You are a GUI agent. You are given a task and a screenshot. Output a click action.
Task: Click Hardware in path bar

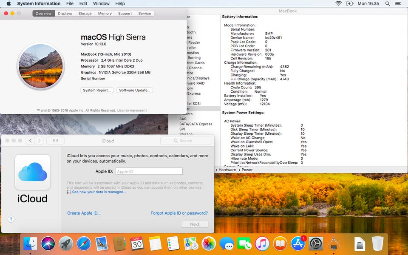[x=227, y=170]
